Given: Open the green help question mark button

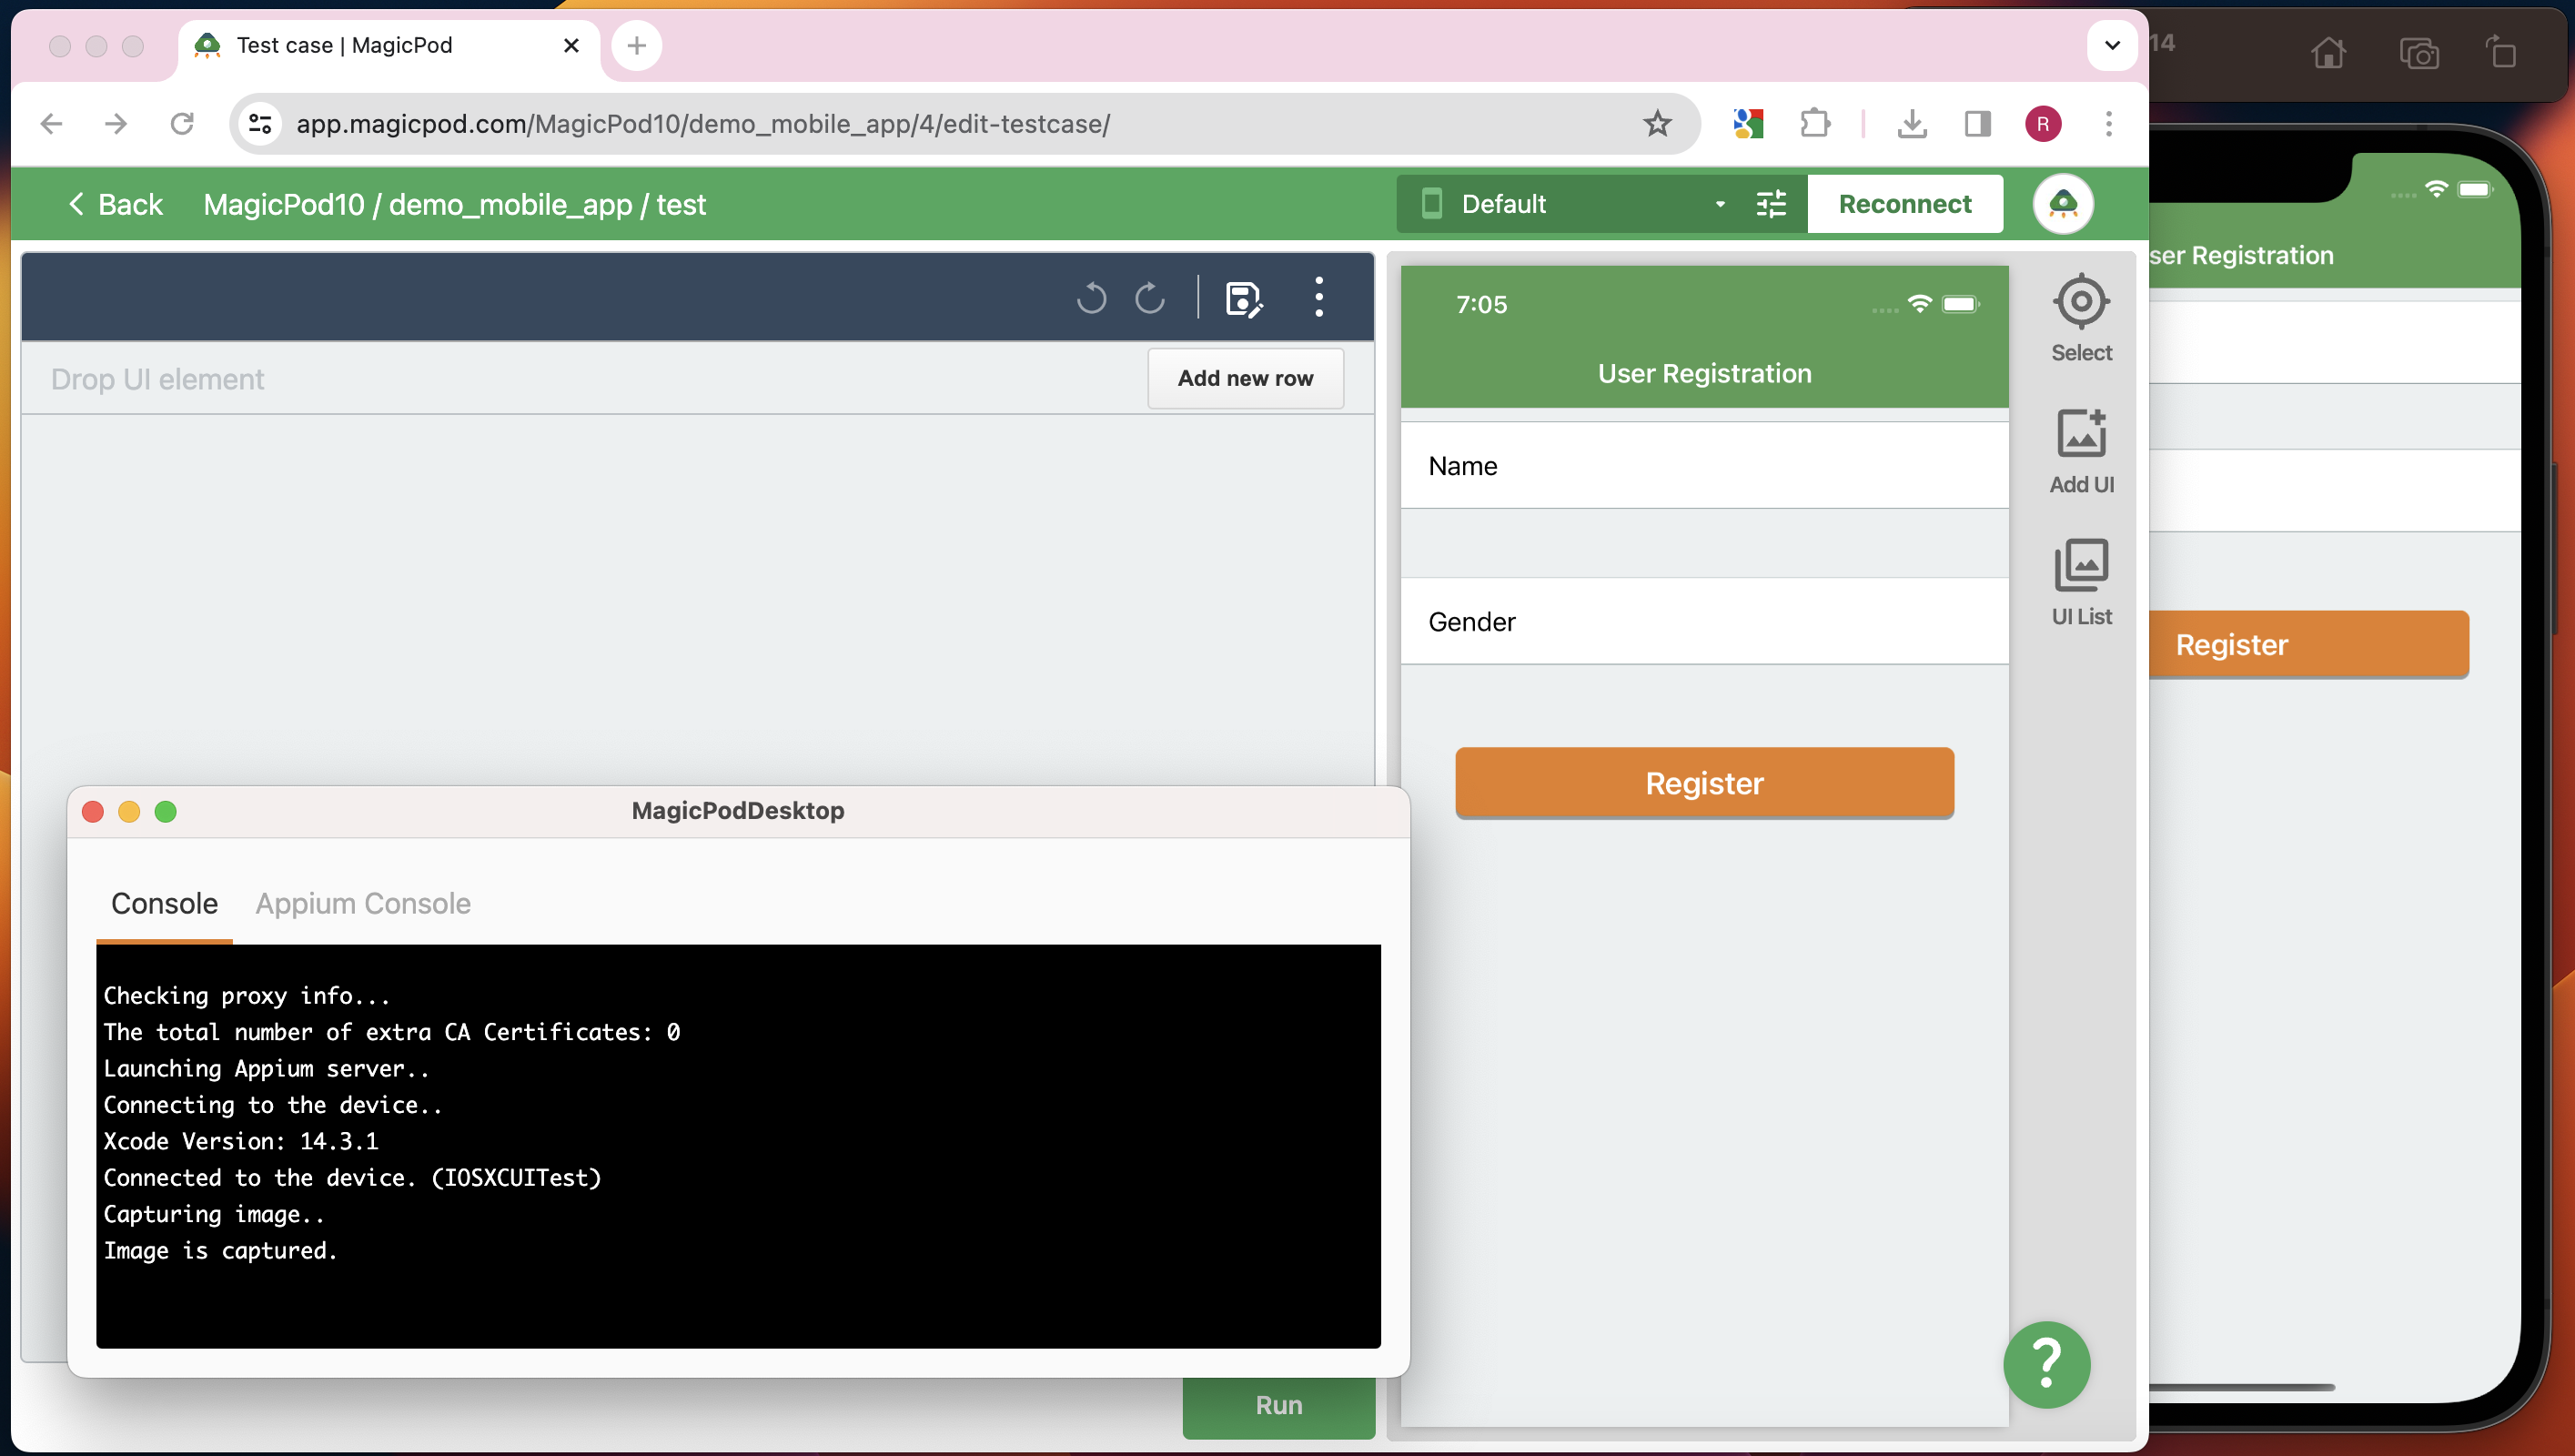Looking at the screenshot, I should tap(2047, 1364).
